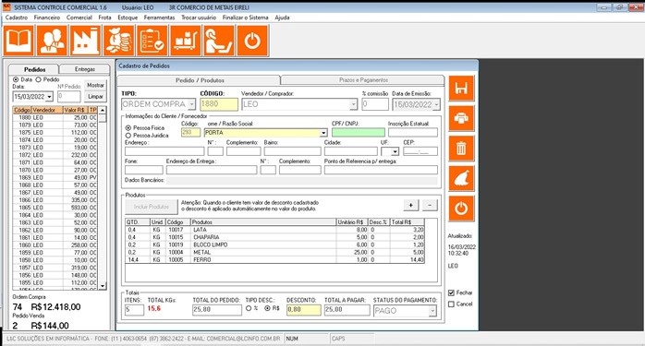Click the Incluir Produtos button
The height and width of the screenshot is (346, 645).
pyautogui.click(x=152, y=207)
